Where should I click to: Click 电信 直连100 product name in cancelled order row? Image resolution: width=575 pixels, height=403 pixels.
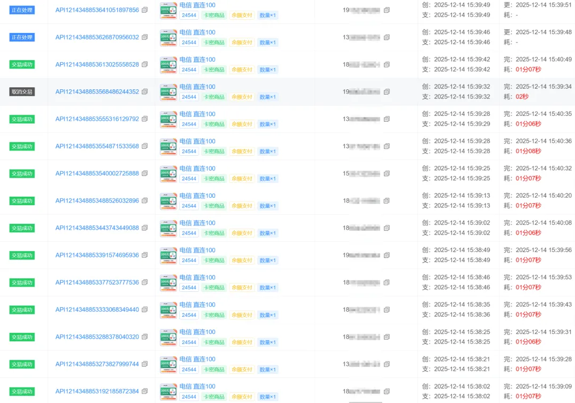click(197, 87)
